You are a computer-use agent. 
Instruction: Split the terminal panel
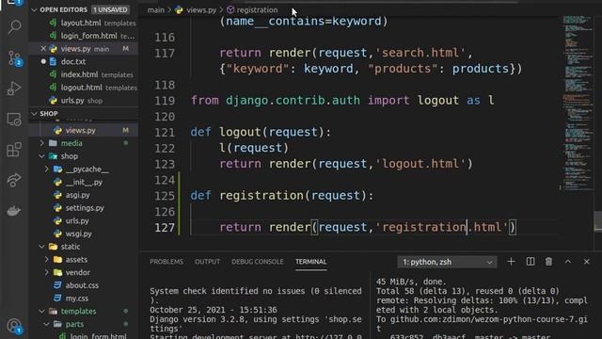tap(531, 262)
